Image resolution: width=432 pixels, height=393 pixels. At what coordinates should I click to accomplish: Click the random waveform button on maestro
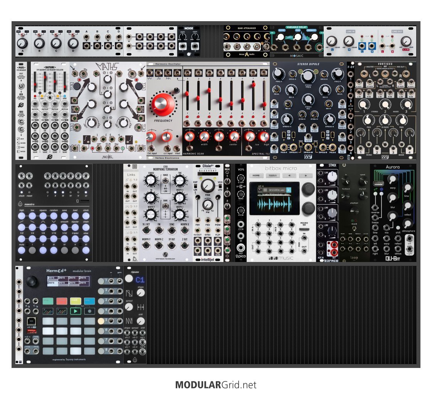coord(54,216)
